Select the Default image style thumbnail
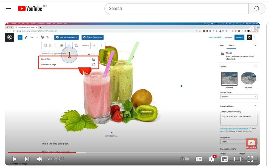This screenshot has height=166, width=269. point(229,78)
